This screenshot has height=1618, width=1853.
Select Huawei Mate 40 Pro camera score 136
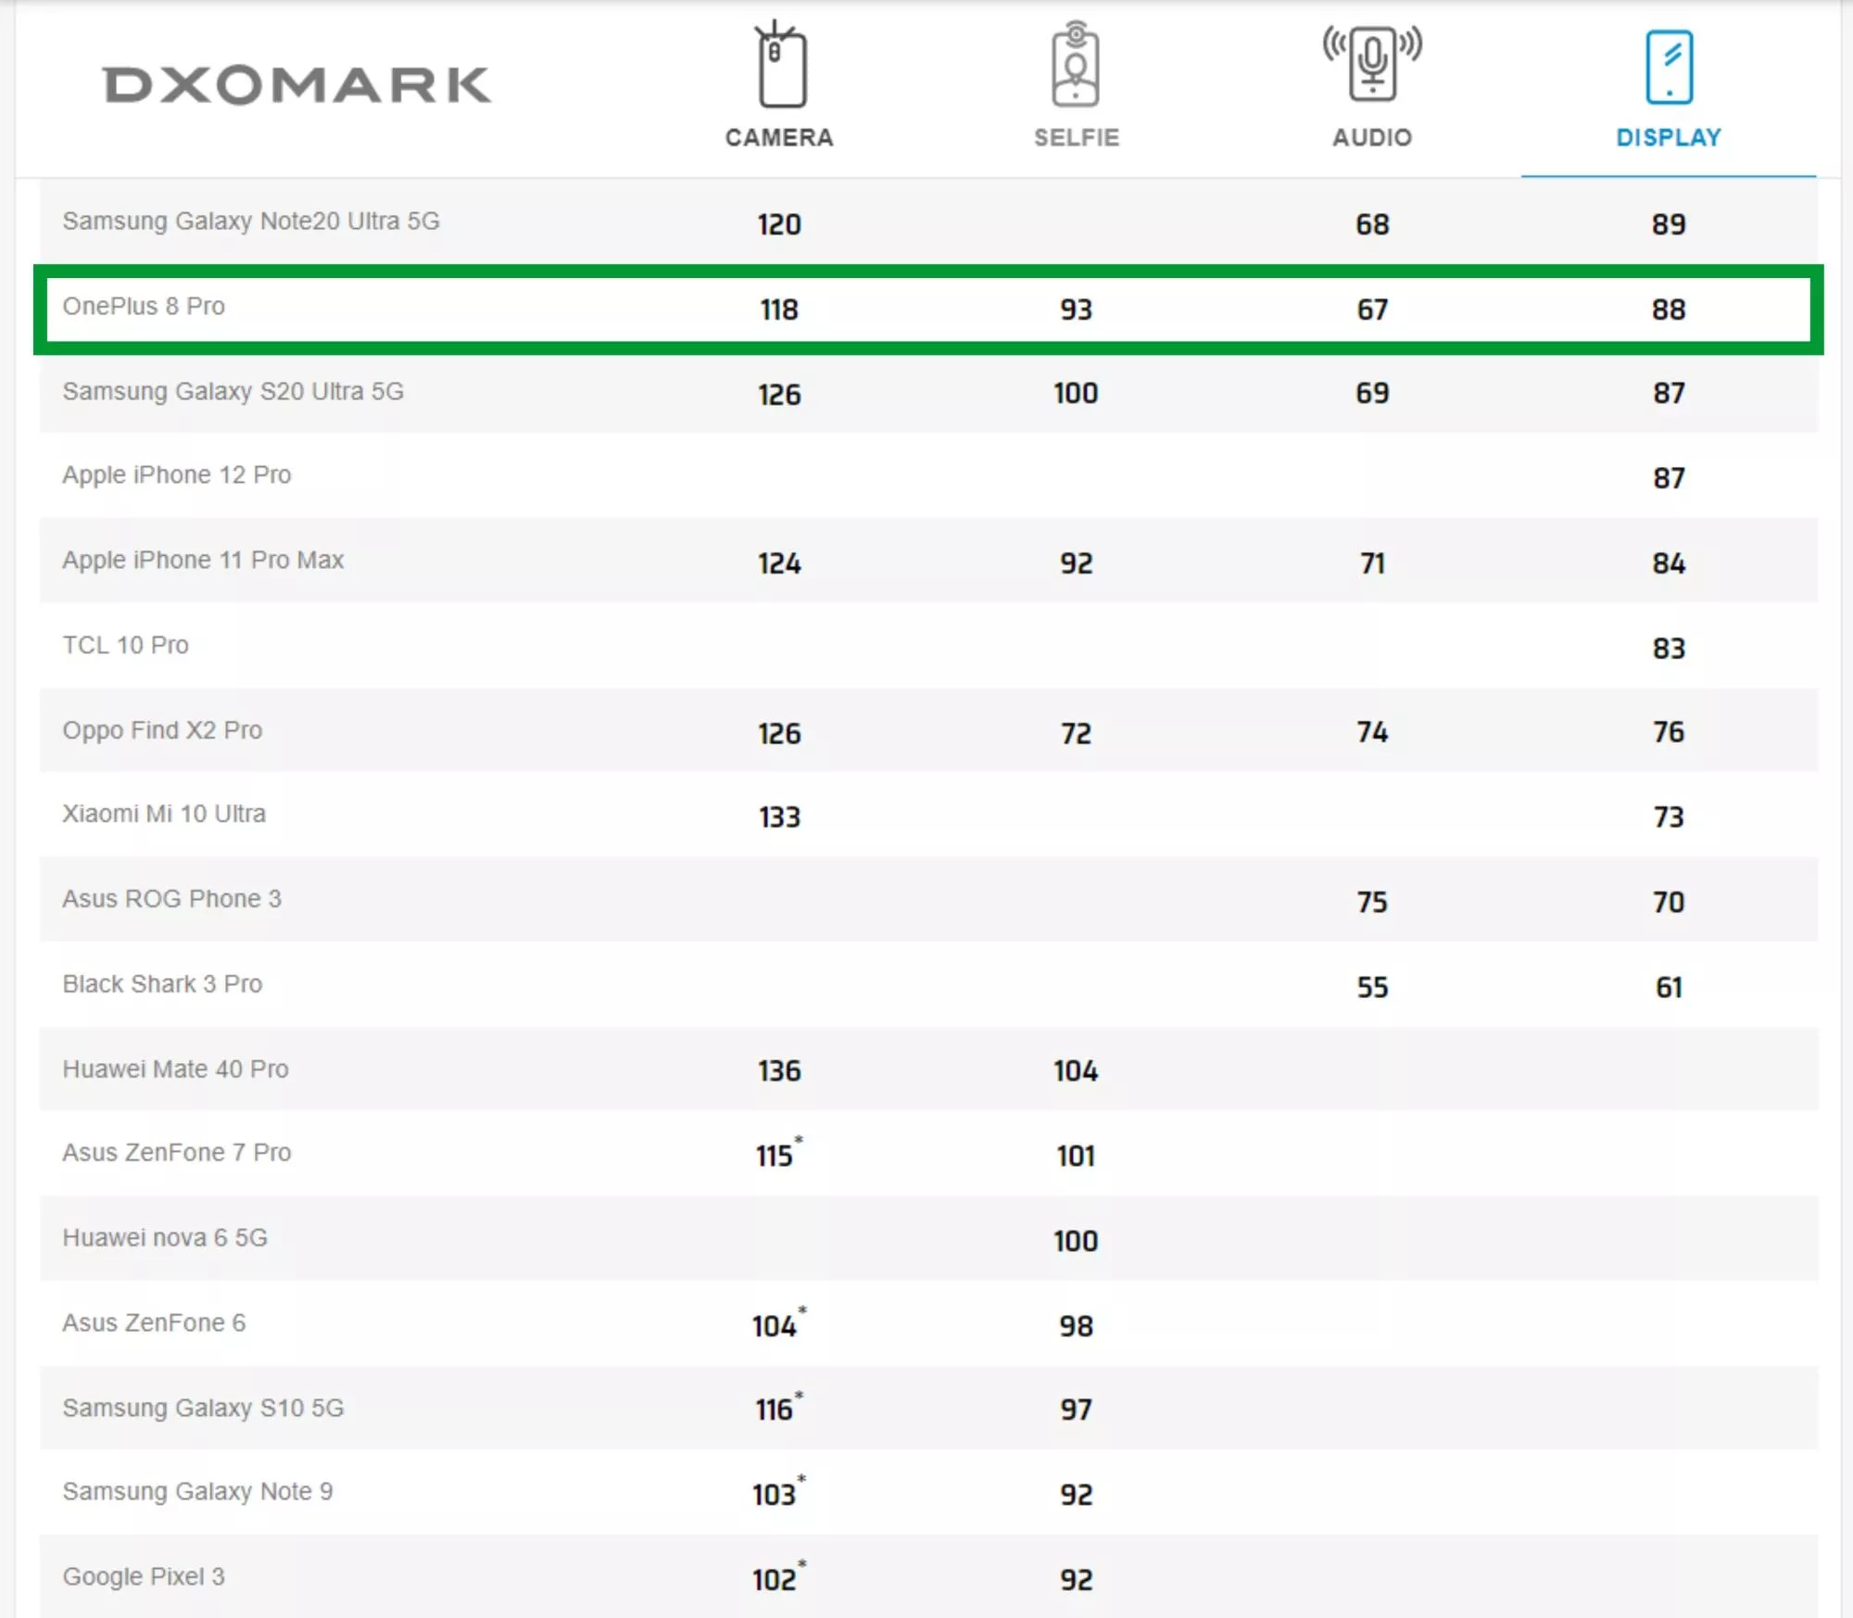[779, 1072]
